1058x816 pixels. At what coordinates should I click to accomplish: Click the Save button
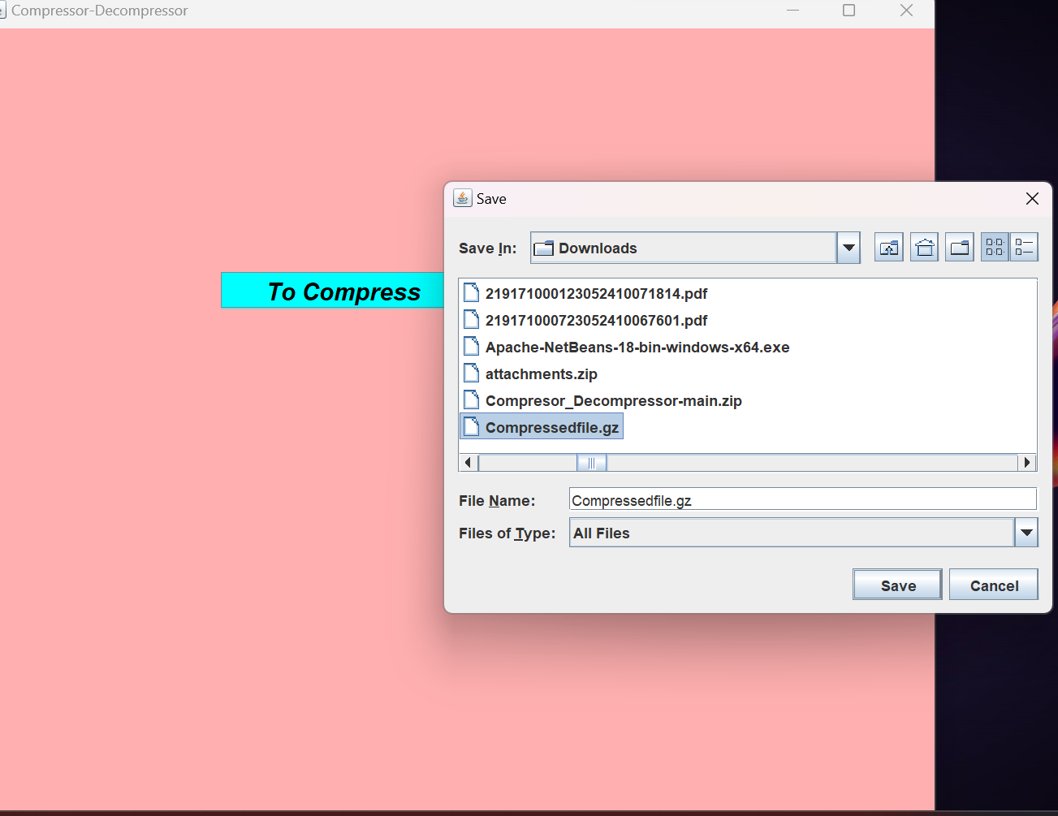click(x=896, y=585)
